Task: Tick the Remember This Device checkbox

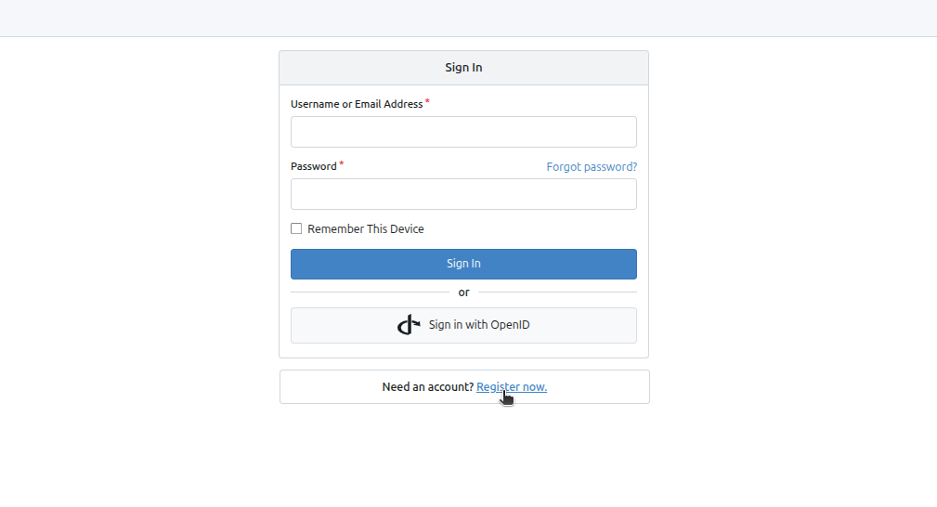Action: click(296, 228)
